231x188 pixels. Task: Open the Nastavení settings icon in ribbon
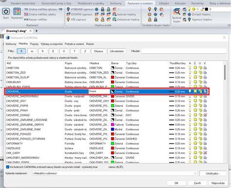(x=17, y=12)
